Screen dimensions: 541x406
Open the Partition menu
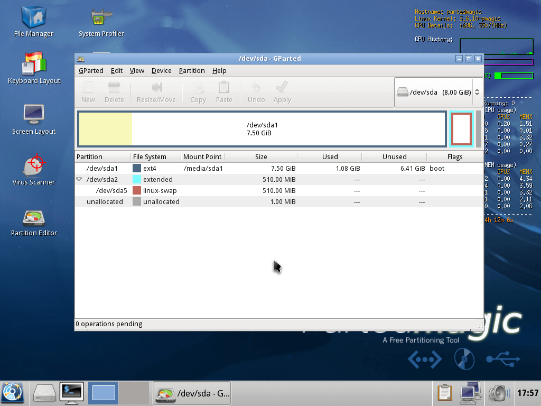click(x=191, y=70)
